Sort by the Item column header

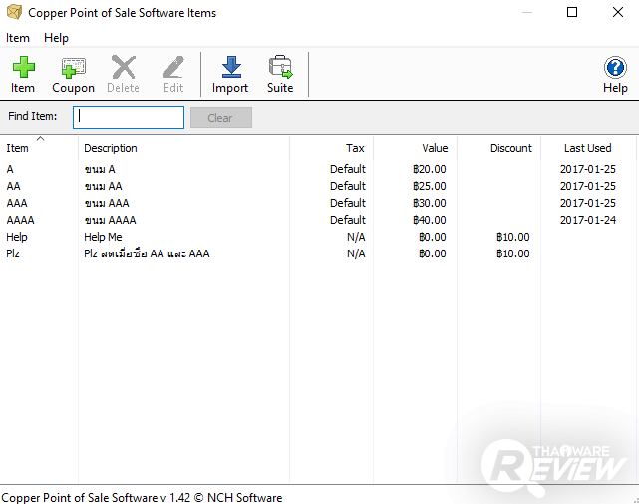click(x=39, y=148)
